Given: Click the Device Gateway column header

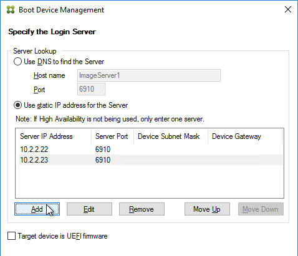Looking at the screenshot, I should (x=245, y=136).
